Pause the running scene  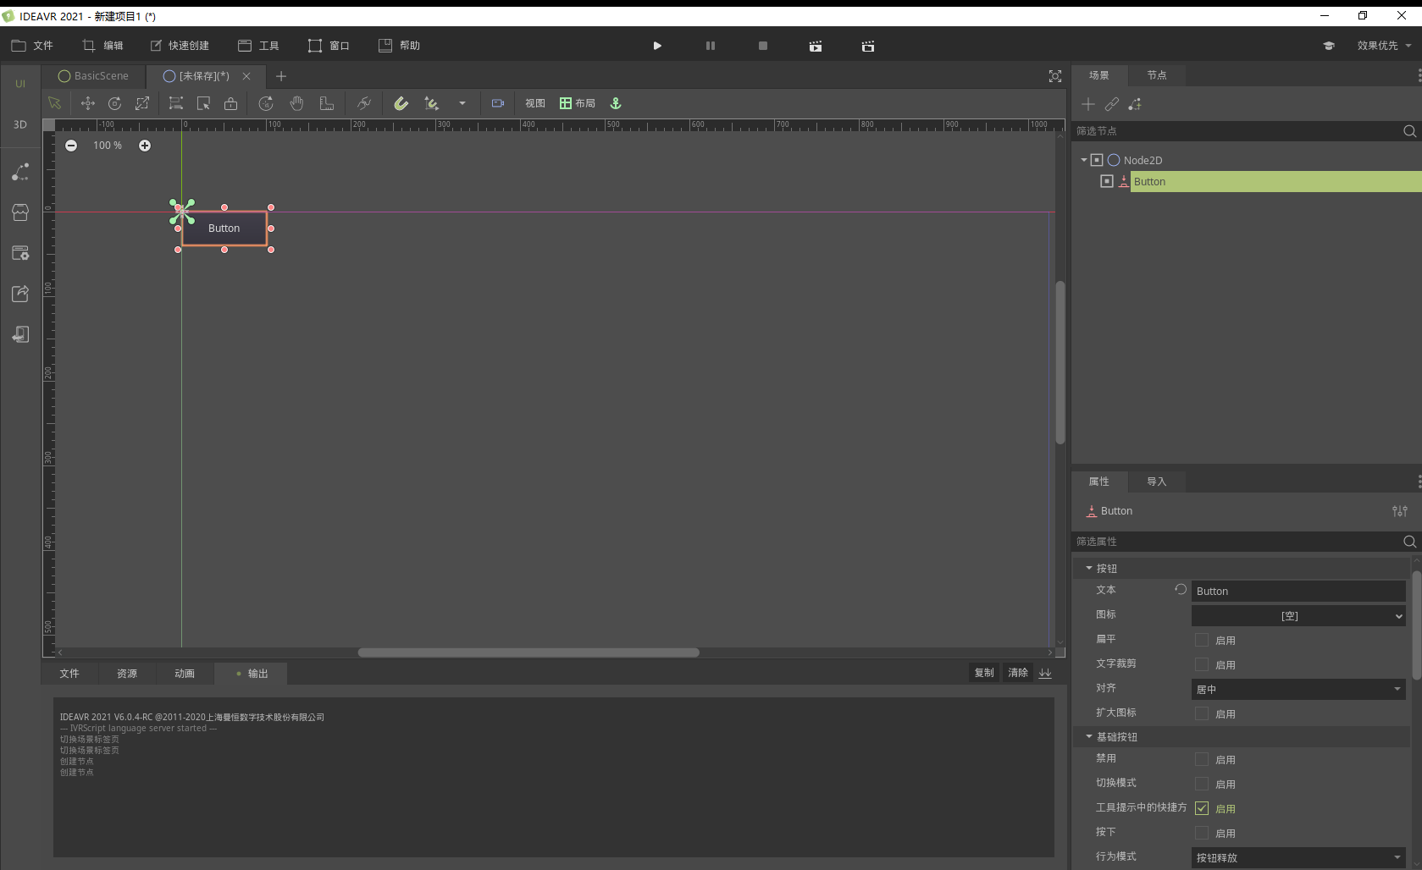711,46
